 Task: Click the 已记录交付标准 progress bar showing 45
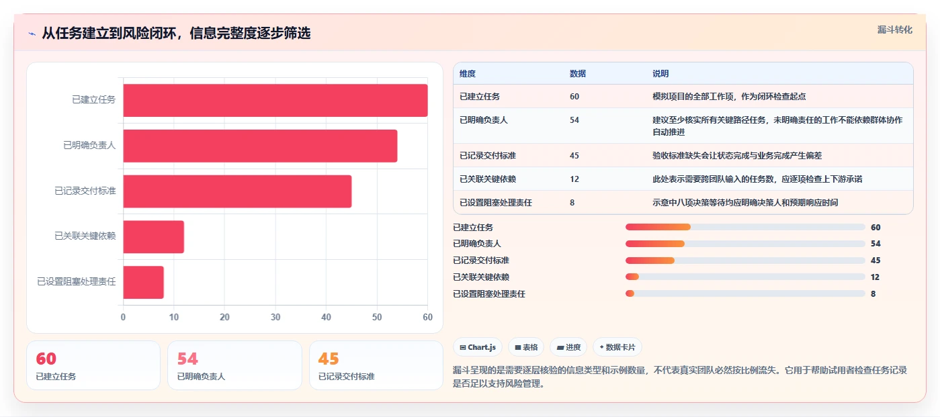point(745,261)
